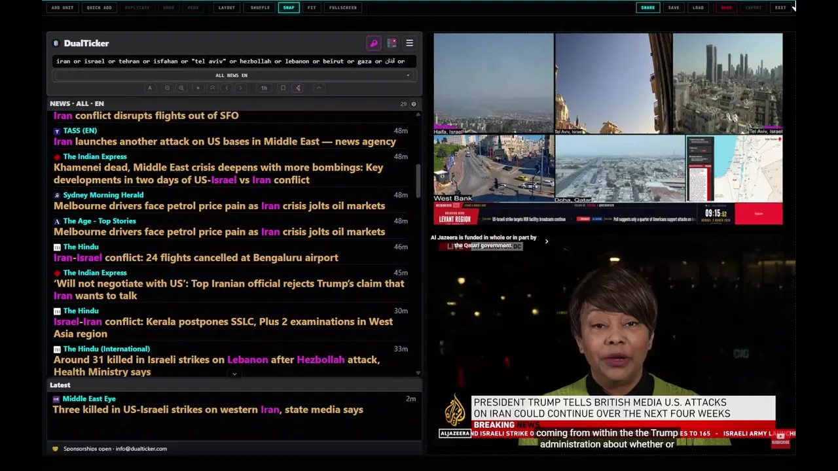Select the map feed thumbnail
The image size is (838, 471).
[734, 169]
